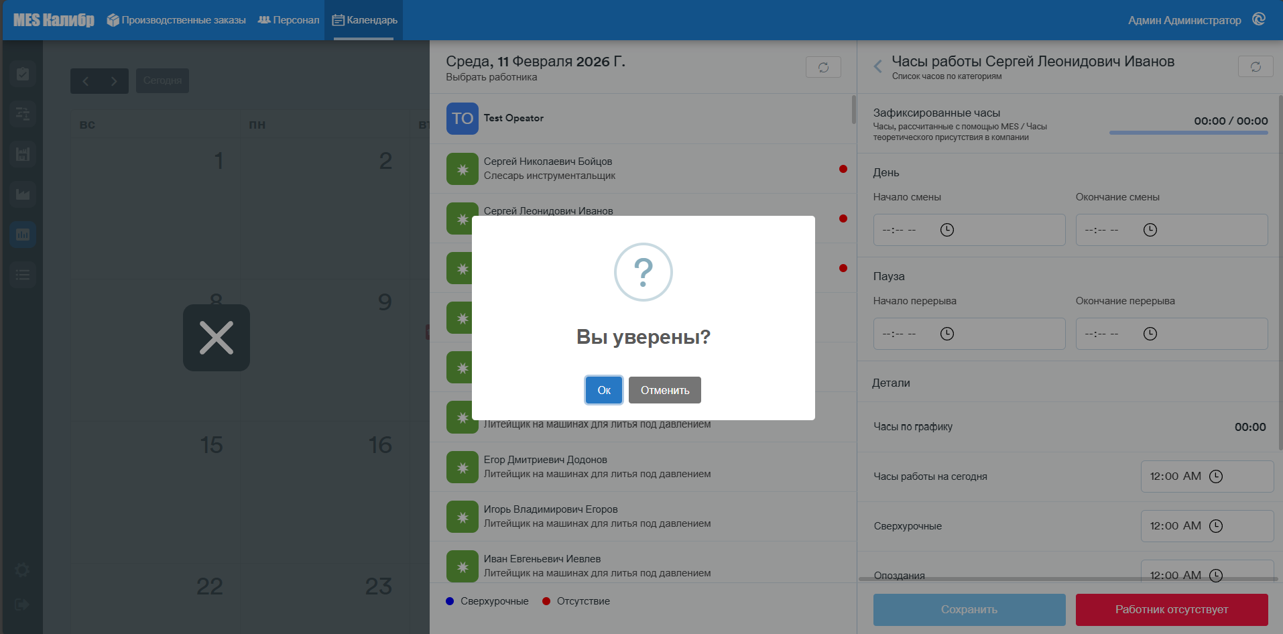The image size is (1283, 634).
Task: Go to the next calendar month
Action: coord(114,81)
